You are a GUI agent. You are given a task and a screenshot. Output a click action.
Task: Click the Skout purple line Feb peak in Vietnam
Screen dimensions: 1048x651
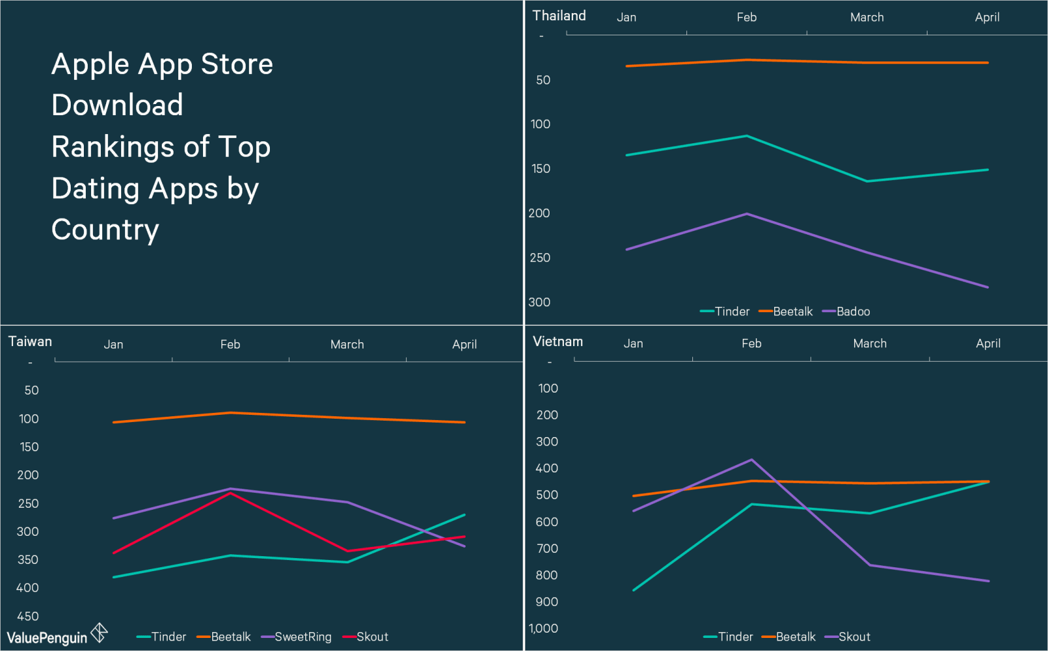coord(751,460)
